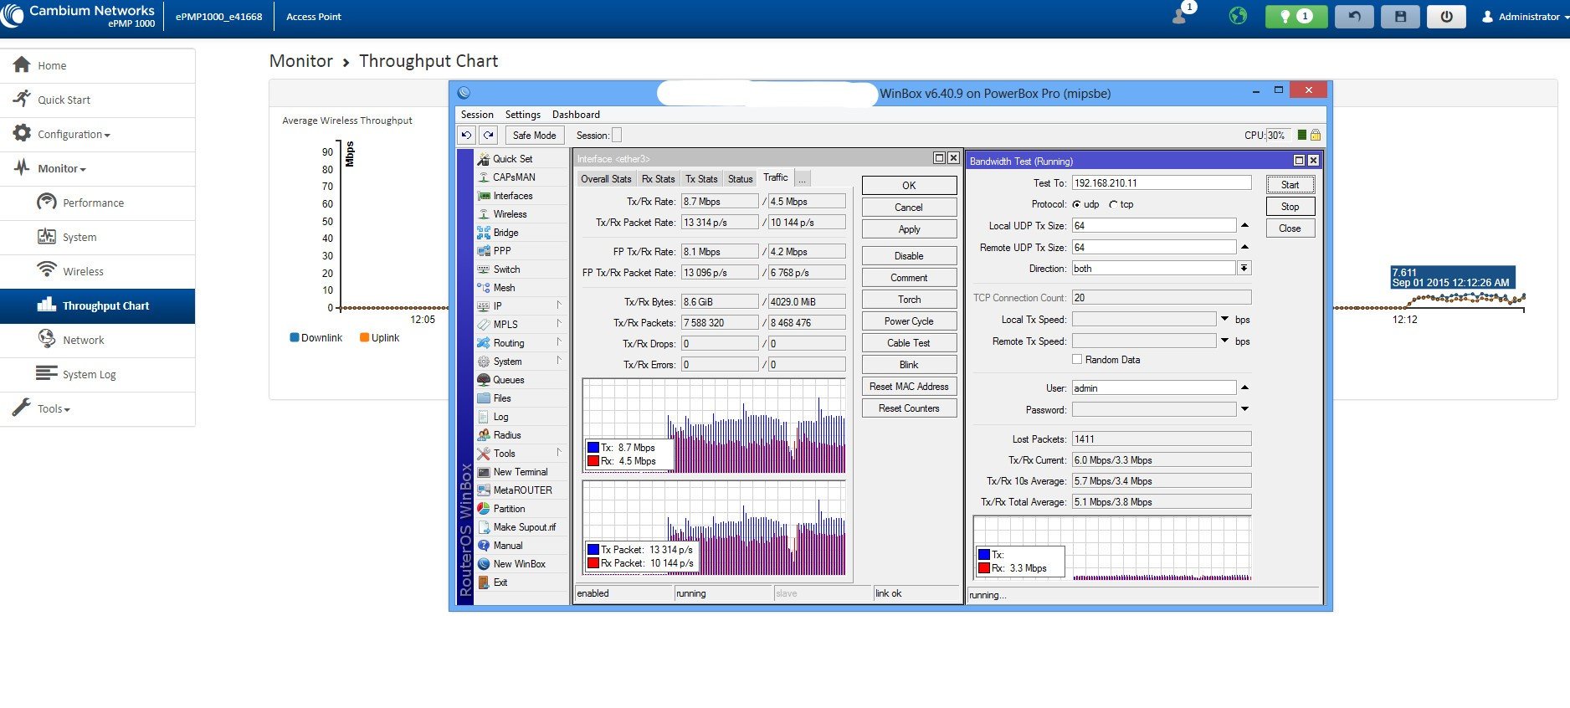Click Stop in Bandwidth Test
This screenshot has width=1570, height=708.
1290,207
